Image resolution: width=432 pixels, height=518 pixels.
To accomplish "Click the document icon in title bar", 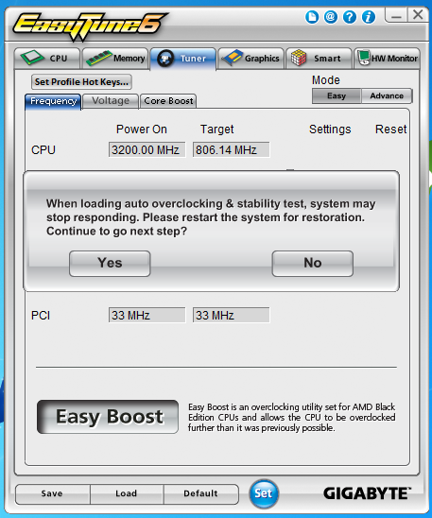I will click(x=312, y=17).
